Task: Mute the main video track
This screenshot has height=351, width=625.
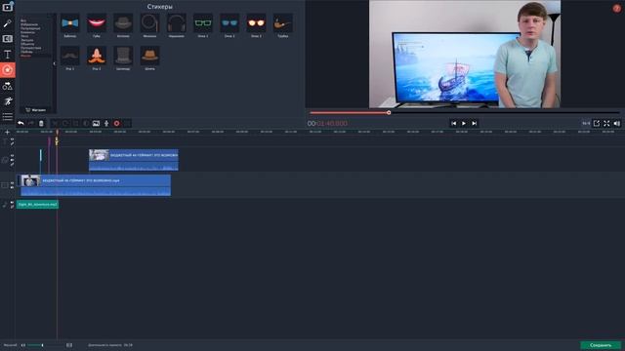Action: pos(13,187)
